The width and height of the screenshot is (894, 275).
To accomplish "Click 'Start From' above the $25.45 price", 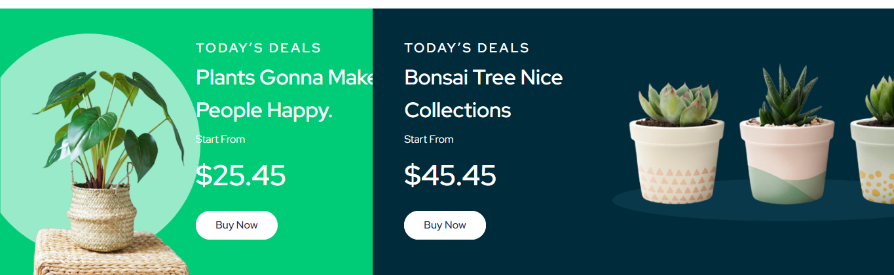I will point(220,139).
